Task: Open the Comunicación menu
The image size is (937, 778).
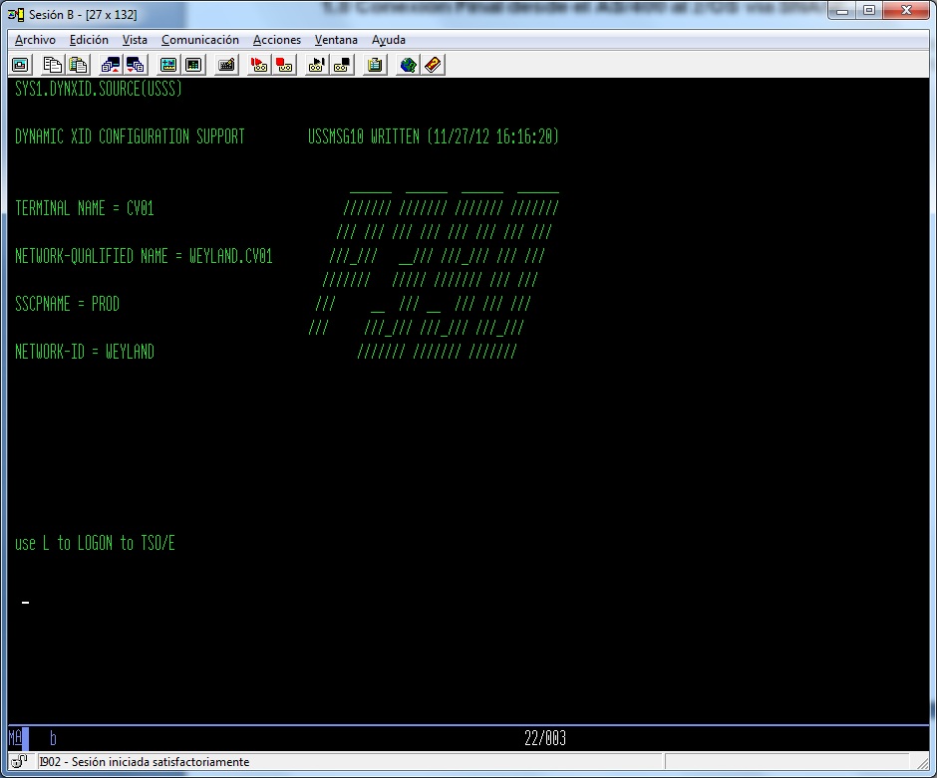Action: (x=200, y=40)
